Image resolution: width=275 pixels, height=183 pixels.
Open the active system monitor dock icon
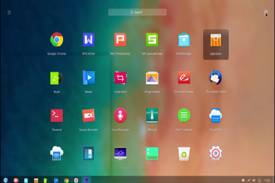point(86,180)
